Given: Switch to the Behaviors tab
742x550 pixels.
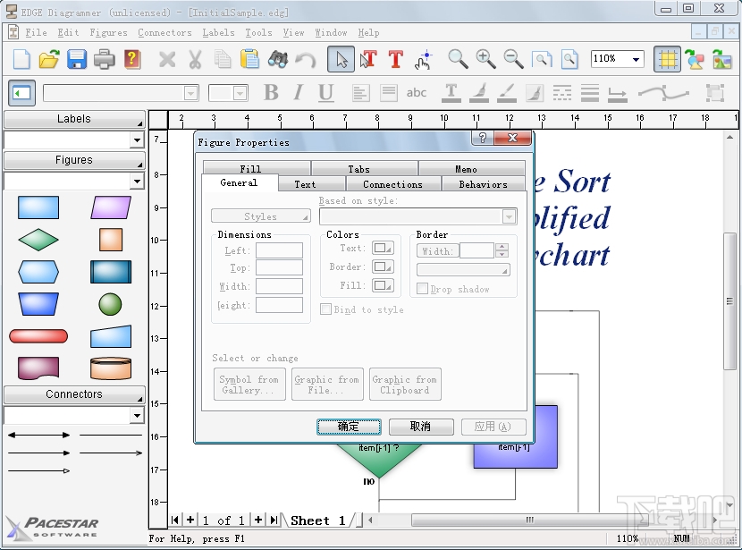Looking at the screenshot, I should pos(482,184).
